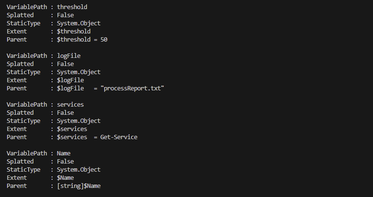Click "System.Object" in the logFile block
373x197 pixels.
pos(78,72)
